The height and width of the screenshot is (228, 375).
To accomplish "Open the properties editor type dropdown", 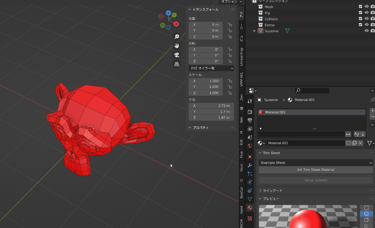I will point(252,91).
